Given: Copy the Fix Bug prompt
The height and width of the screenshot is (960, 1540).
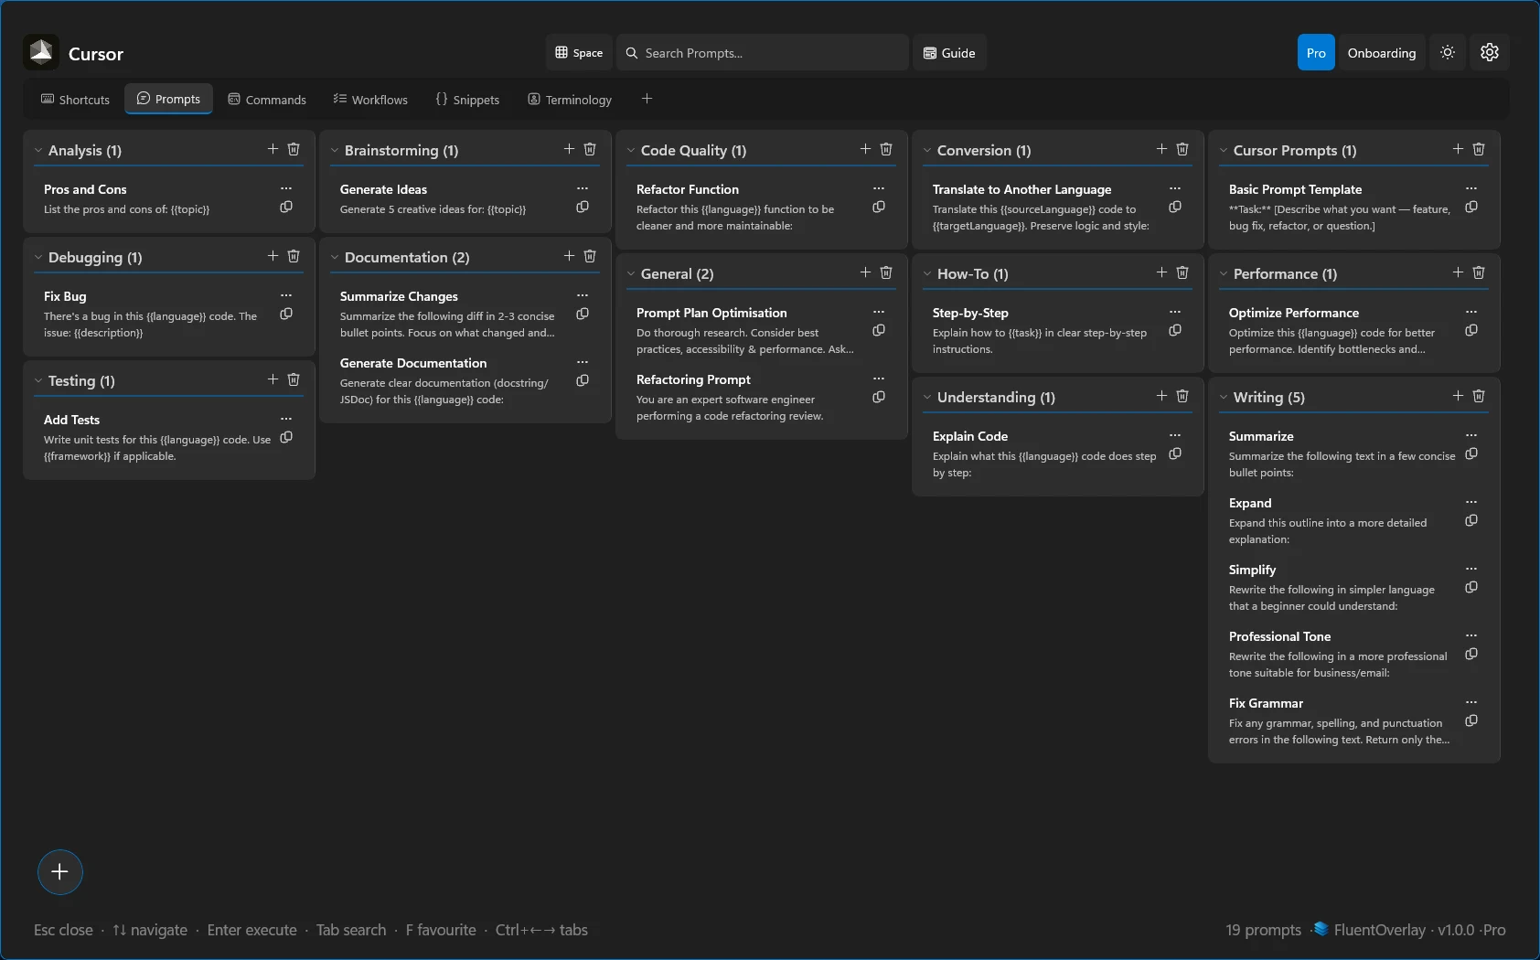Looking at the screenshot, I should click(x=286, y=314).
